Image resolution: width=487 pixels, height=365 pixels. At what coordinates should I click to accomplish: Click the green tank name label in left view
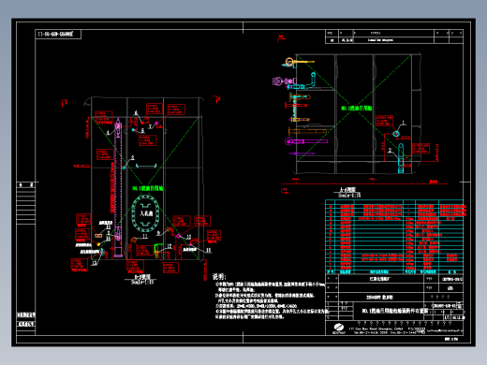pyautogui.click(x=148, y=188)
